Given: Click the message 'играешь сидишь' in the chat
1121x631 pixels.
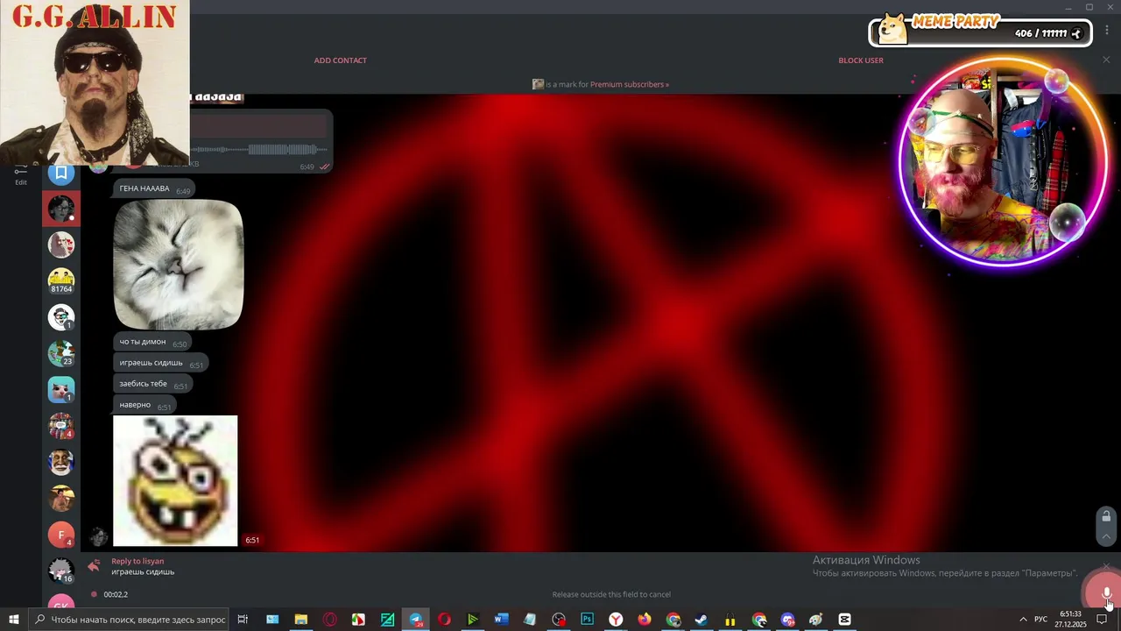Looking at the screenshot, I should 161,363.
